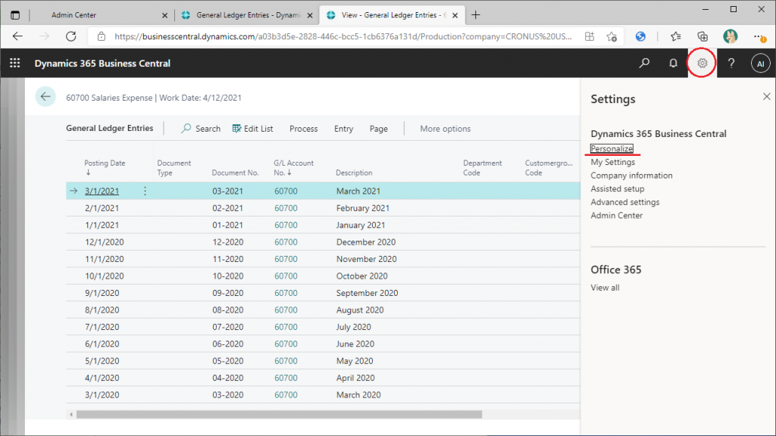Open Department Code column header menu
This screenshot has width=776, height=436.
(x=482, y=167)
